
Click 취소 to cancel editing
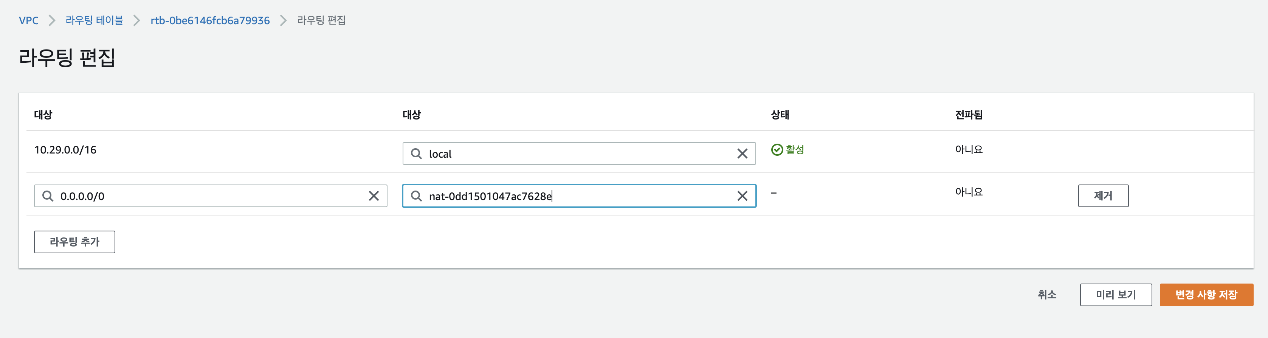(x=1047, y=294)
